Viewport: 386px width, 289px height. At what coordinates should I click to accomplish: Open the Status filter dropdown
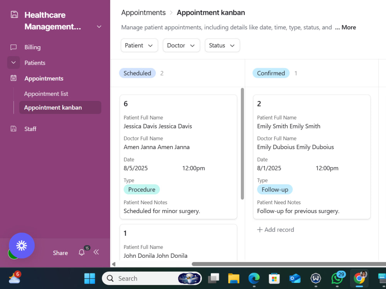[x=222, y=45]
